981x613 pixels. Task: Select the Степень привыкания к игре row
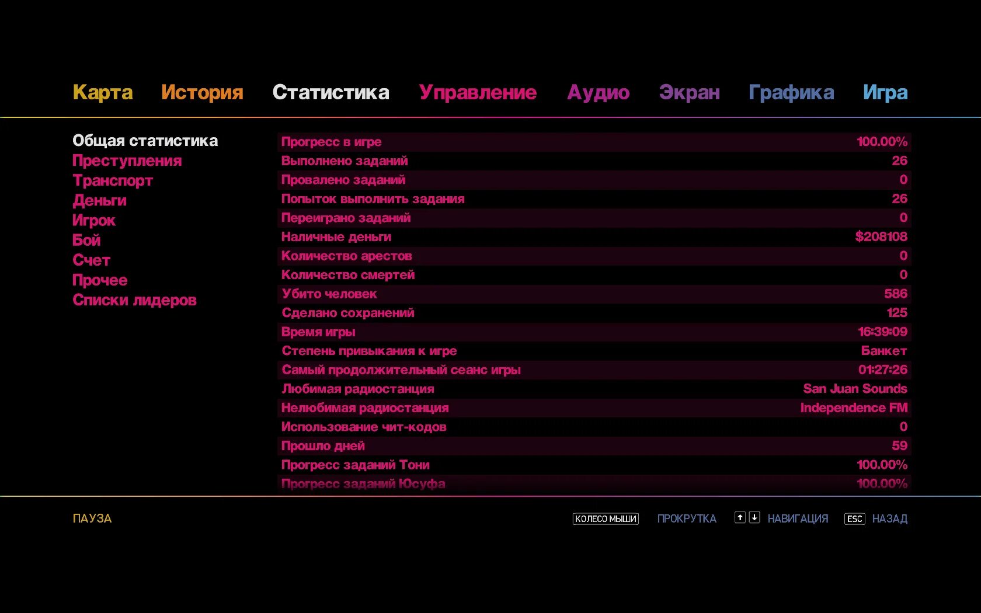coord(594,350)
